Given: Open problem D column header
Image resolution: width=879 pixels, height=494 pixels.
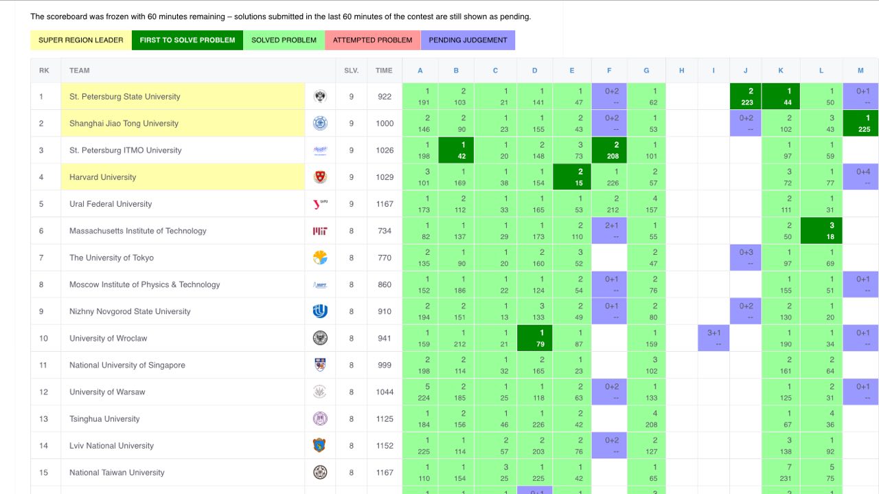Looking at the screenshot, I should (x=534, y=70).
